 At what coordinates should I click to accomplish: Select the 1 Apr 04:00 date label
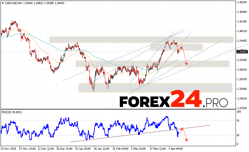pos(176,149)
